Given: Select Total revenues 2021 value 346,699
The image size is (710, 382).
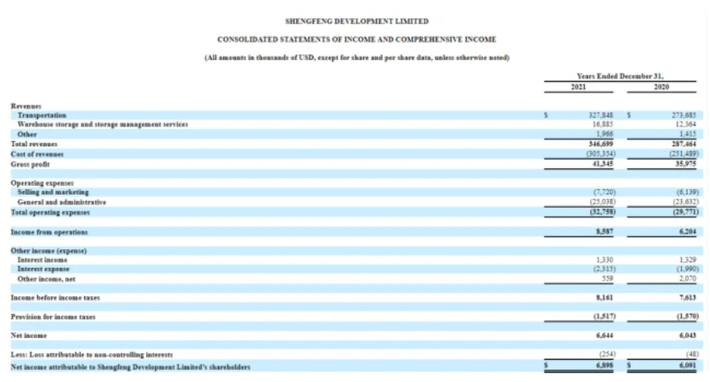Looking at the screenshot, I should click(x=600, y=144).
